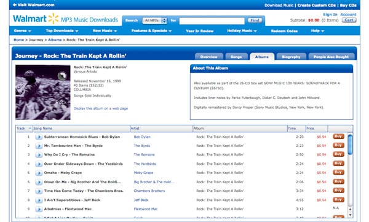This screenshot has width=369, height=222.
Task: Click the album cover thumbnail
Action: [x=43, y=92]
